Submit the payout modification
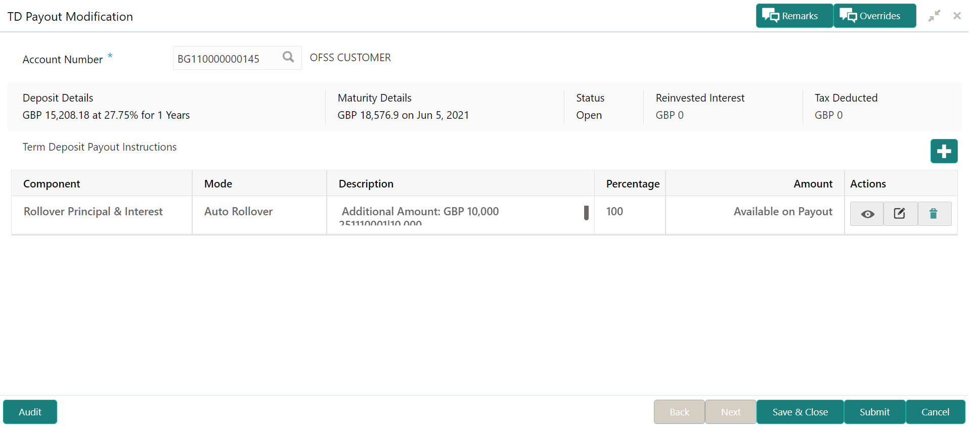The image size is (969, 427). [874, 412]
